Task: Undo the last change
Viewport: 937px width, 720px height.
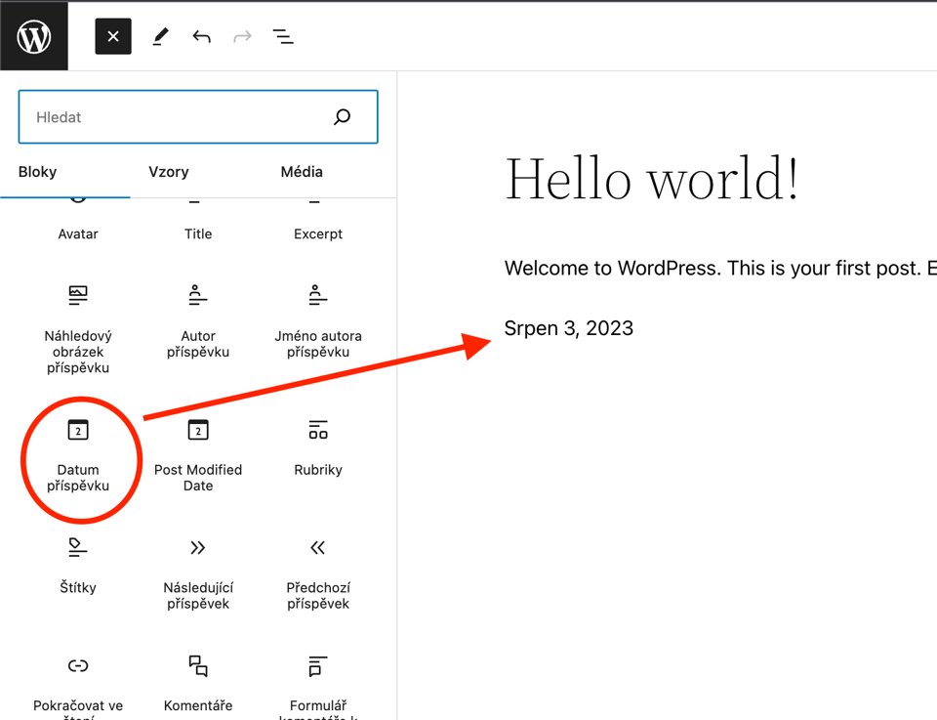Action: pyautogui.click(x=201, y=36)
